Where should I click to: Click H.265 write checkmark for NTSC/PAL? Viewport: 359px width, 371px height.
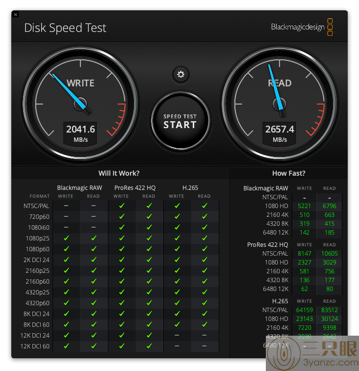tap(177, 206)
